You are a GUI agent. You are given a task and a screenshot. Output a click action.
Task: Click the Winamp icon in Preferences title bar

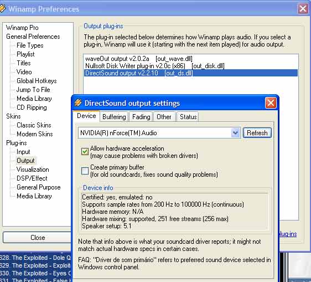(2, 8)
